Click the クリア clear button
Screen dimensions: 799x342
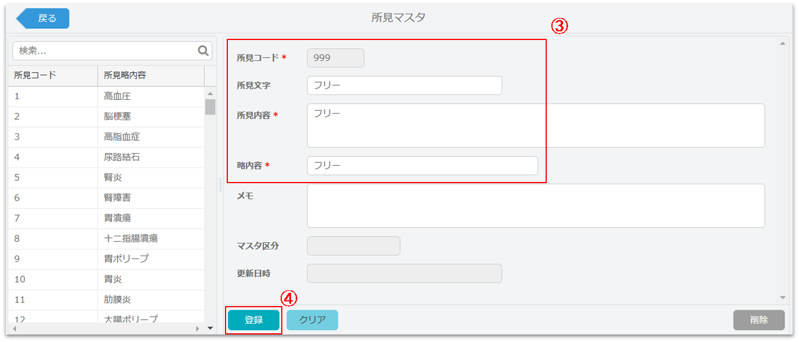click(312, 320)
